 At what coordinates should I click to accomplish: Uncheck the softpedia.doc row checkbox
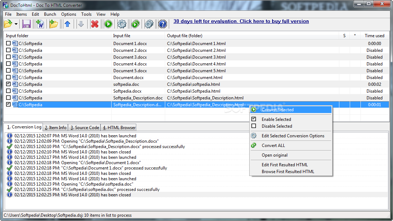click(x=8, y=84)
